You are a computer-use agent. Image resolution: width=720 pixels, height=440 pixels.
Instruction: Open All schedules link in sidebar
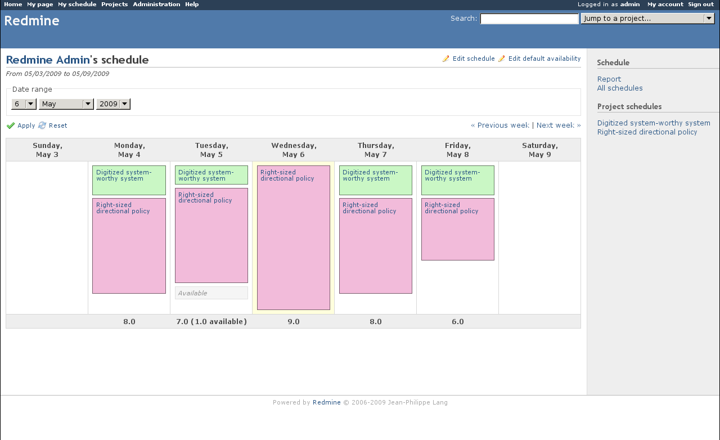620,88
